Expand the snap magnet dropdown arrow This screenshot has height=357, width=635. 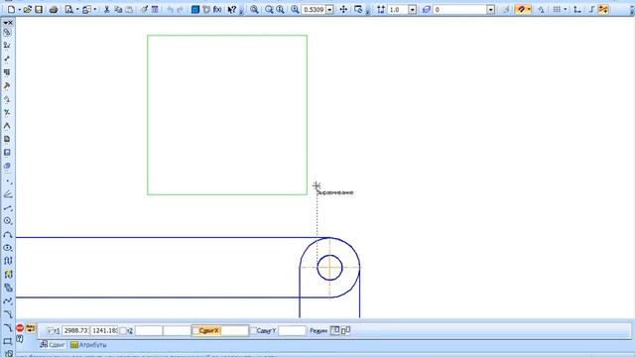tap(529, 9)
